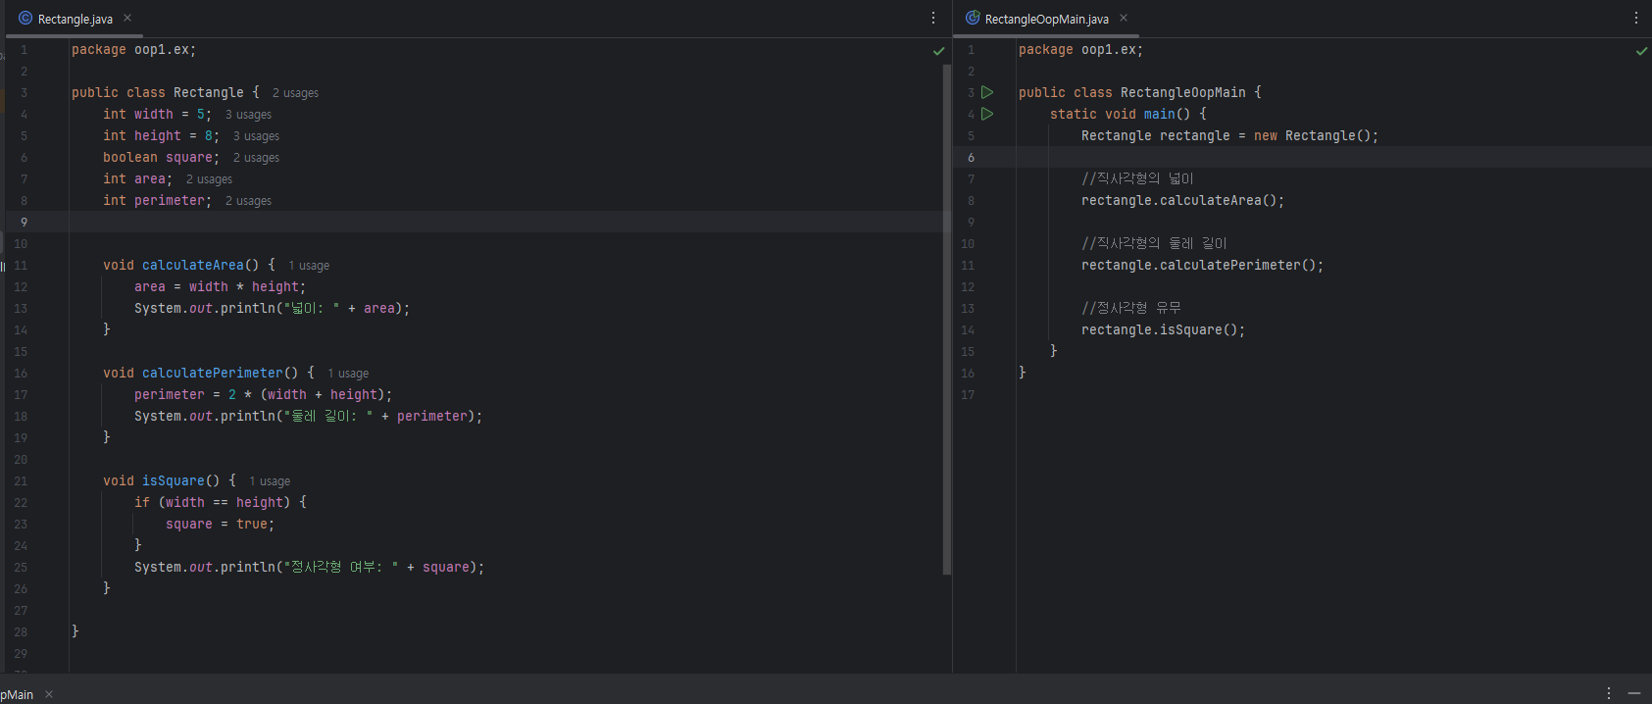
Task: Switch to RectangleOopMain.java editor tab
Action: [x=1046, y=20]
